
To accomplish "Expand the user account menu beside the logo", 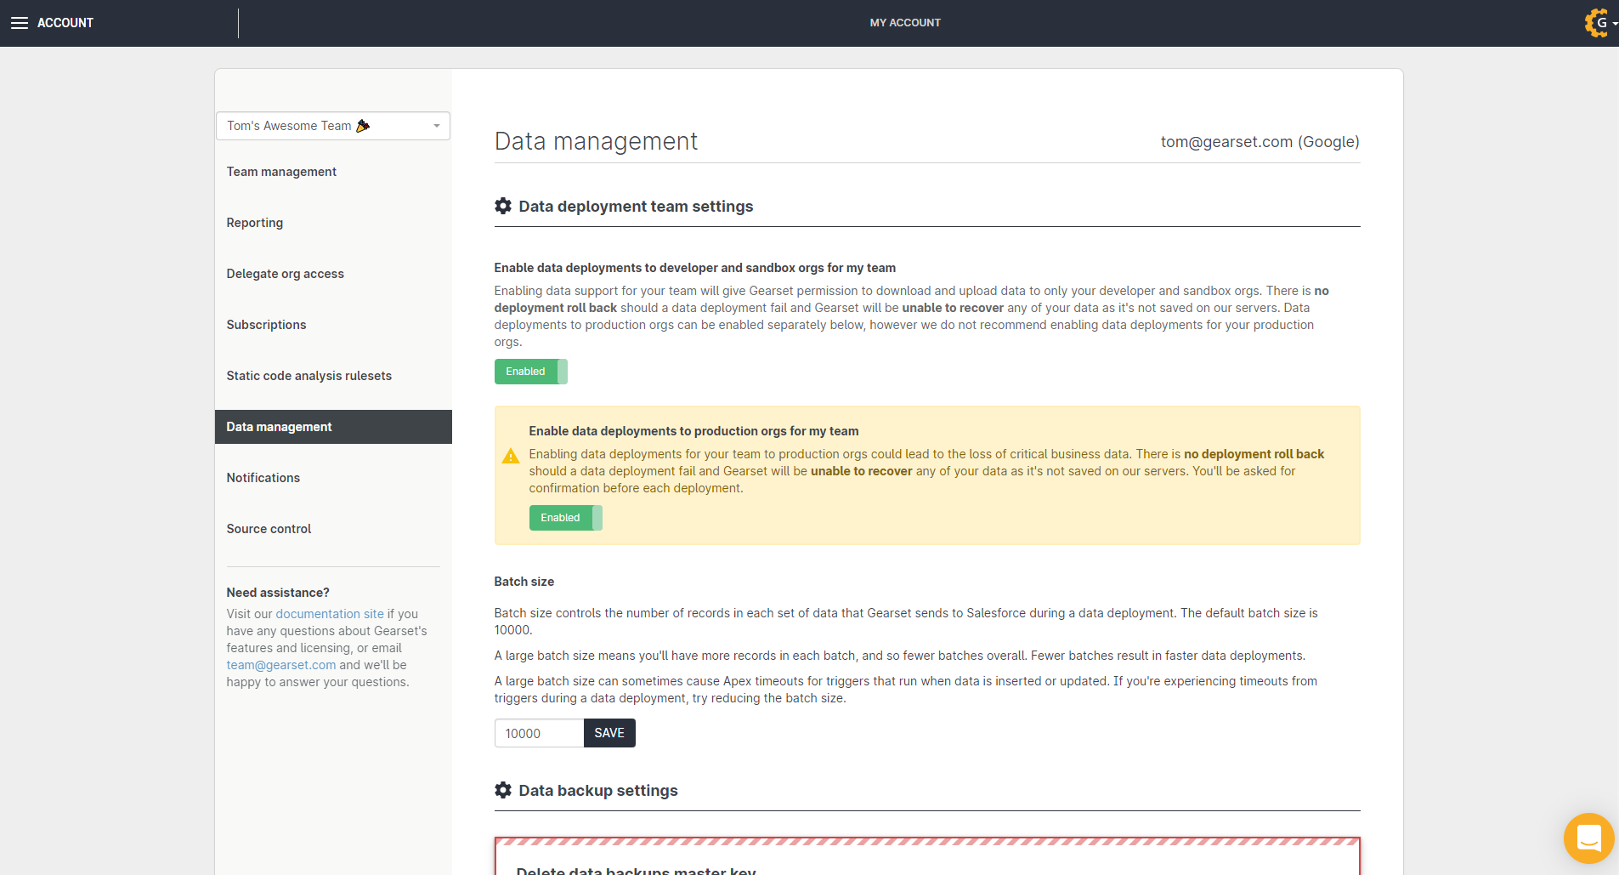I will (1615, 23).
